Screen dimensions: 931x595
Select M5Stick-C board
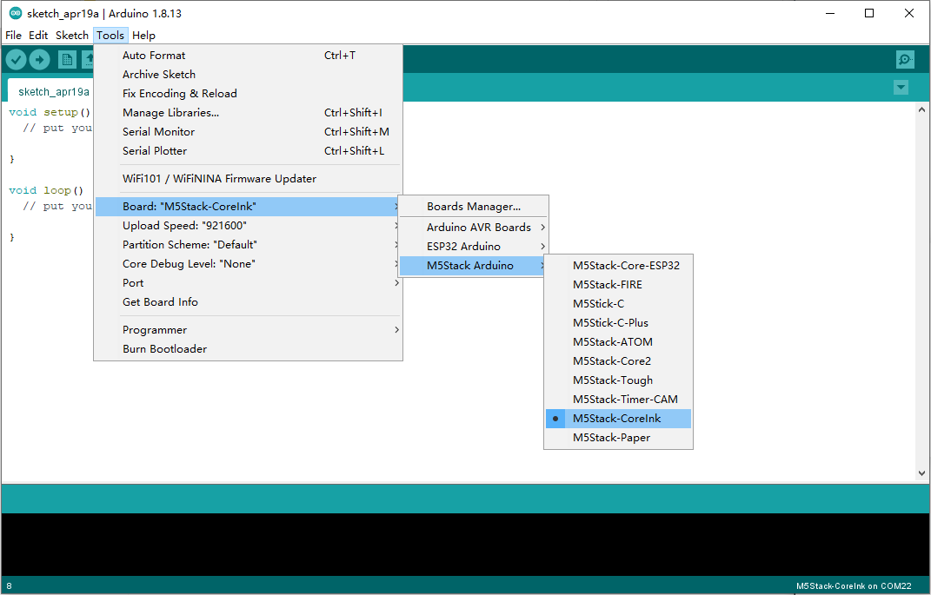coord(618,304)
